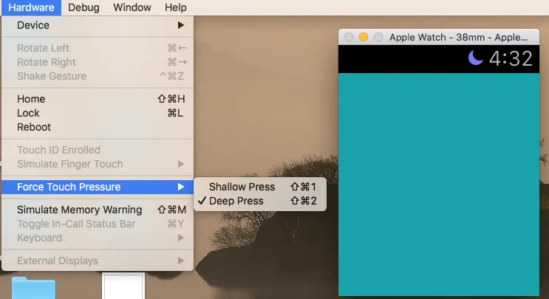This screenshot has width=549, height=299.
Task: Expand Force Touch Pressure submenu
Action: pos(98,187)
